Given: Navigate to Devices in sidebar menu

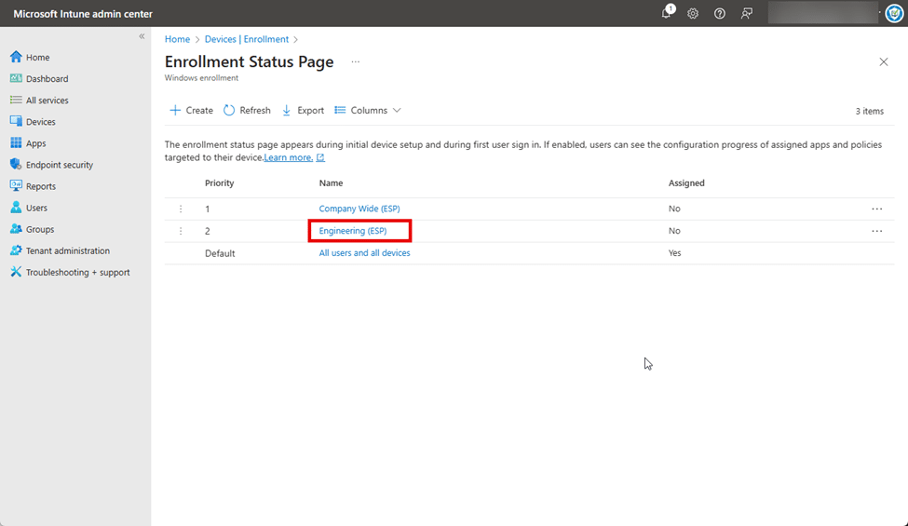Looking at the screenshot, I should pos(40,122).
